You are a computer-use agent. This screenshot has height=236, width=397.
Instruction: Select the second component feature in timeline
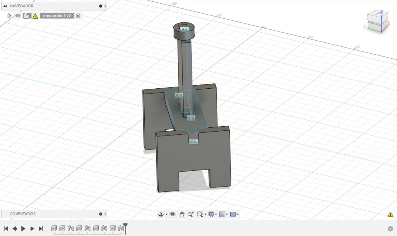[62, 228]
